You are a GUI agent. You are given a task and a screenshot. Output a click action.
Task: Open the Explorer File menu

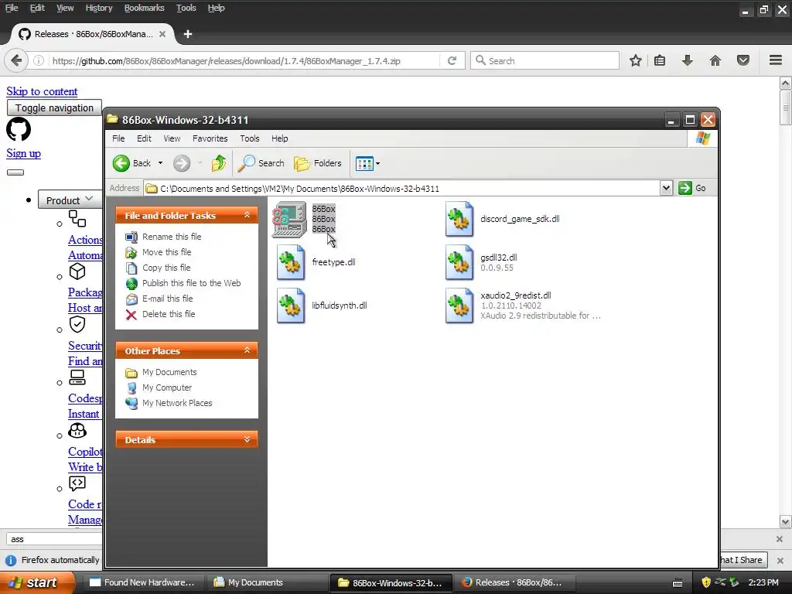118,138
